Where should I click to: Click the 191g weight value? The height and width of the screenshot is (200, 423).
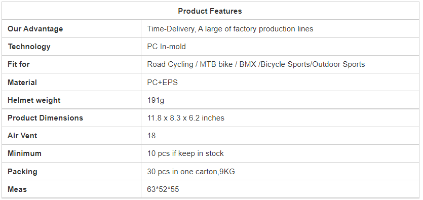156,100
